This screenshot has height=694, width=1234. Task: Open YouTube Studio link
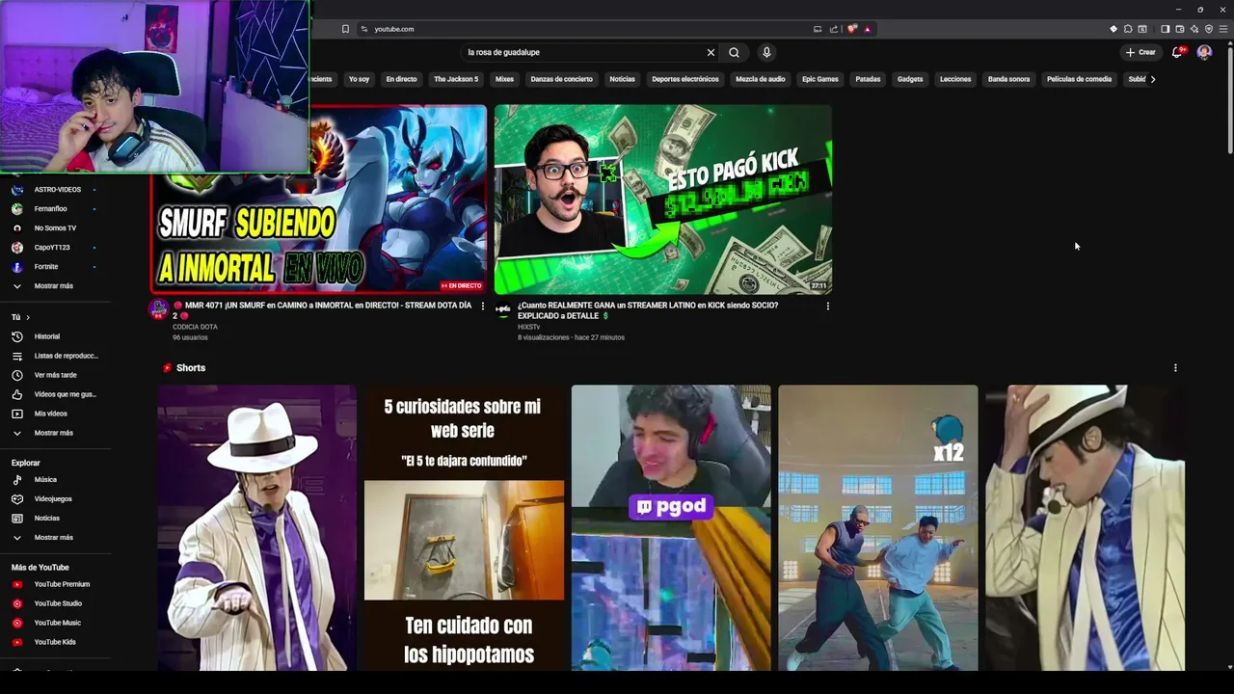pyautogui.click(x=55, y=603)
